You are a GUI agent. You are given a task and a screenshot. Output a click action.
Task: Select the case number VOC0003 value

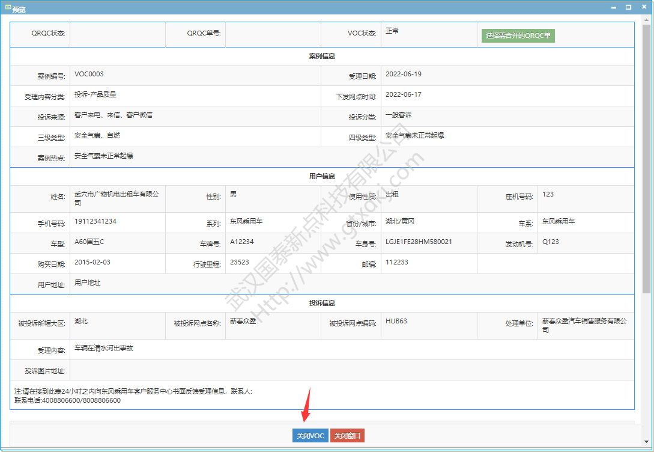coord(89,75)
